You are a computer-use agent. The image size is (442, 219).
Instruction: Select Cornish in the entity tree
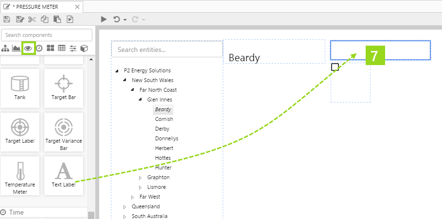(164, 119)
